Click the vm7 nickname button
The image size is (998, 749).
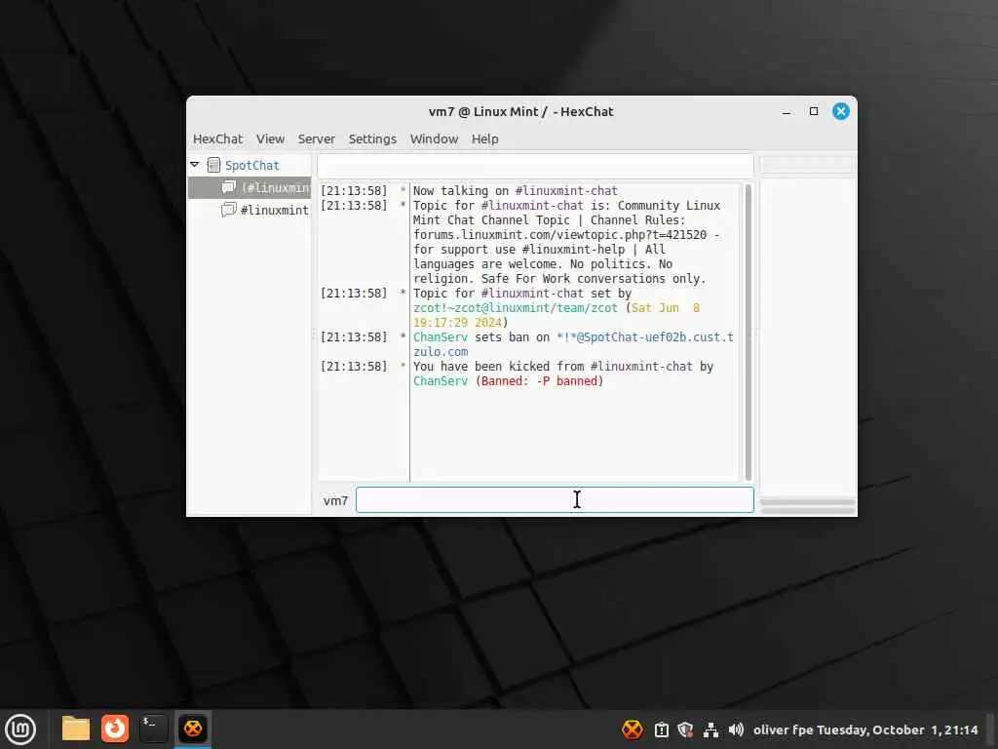335,500
